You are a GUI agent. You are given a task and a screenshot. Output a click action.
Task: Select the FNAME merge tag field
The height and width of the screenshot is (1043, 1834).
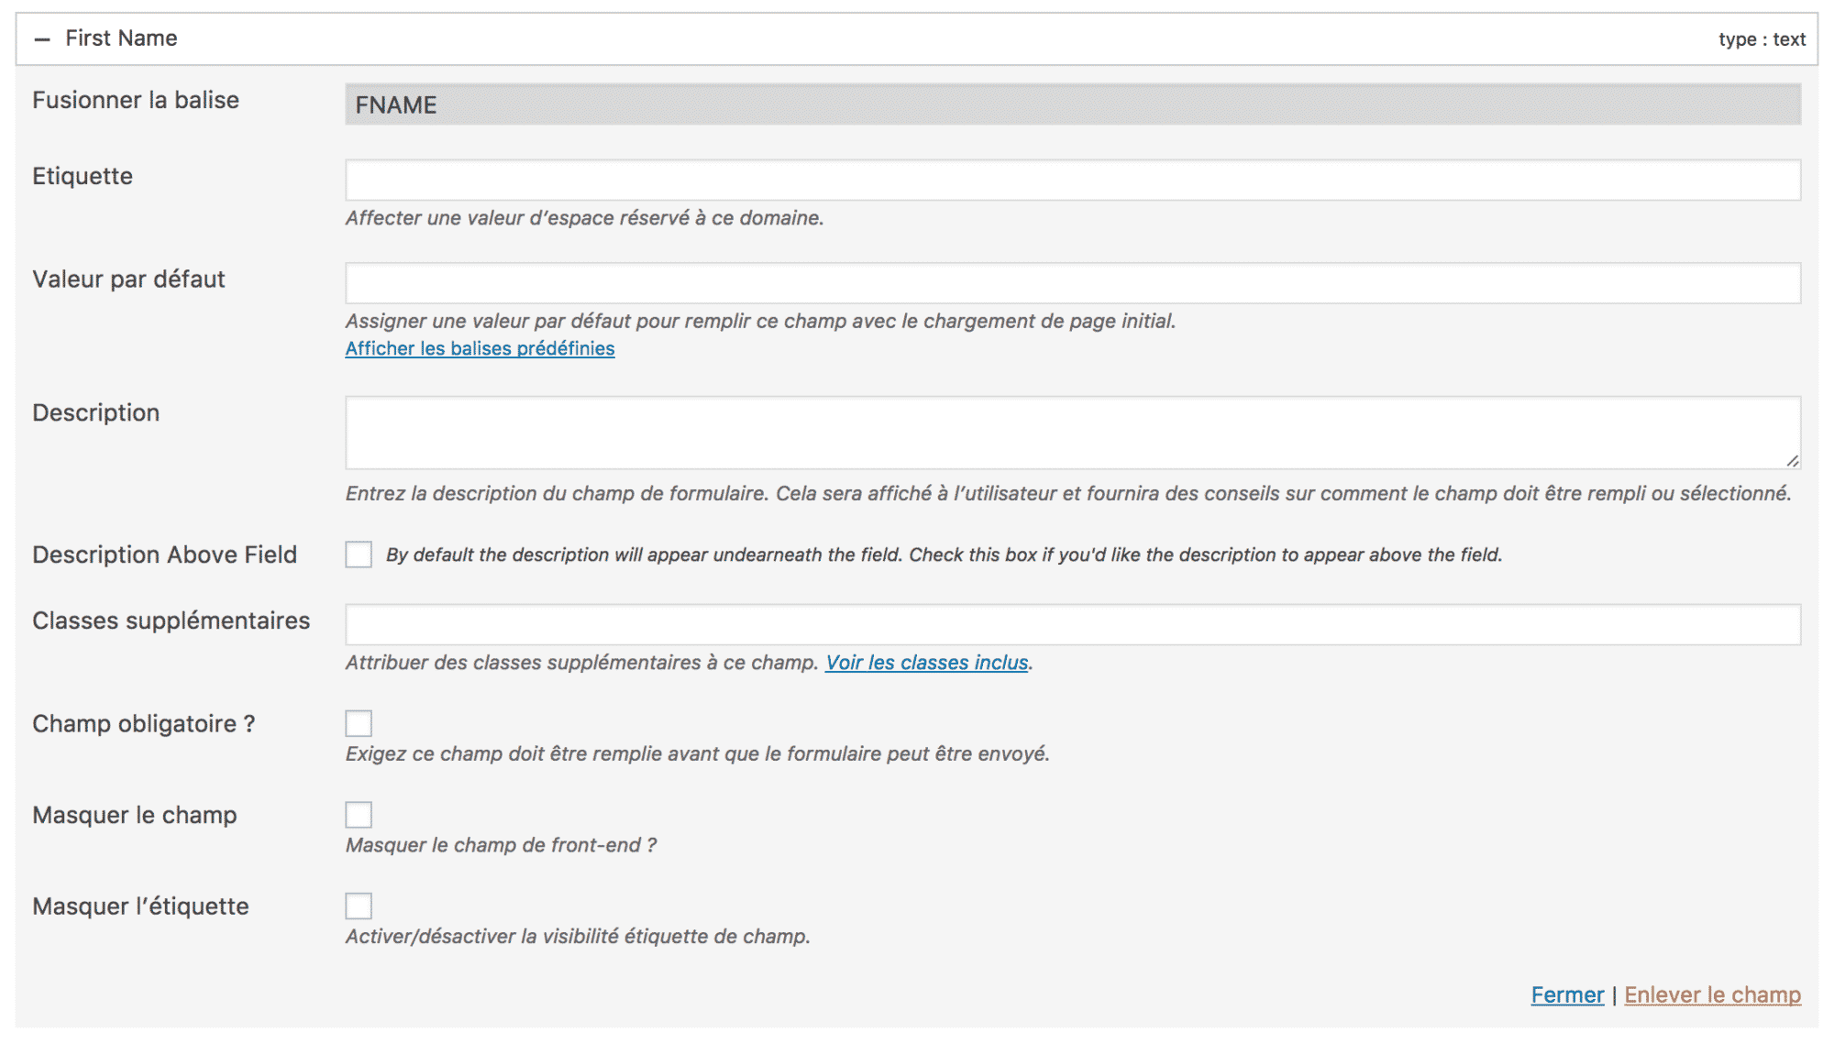pyautogui.click(x=825, y=104)
